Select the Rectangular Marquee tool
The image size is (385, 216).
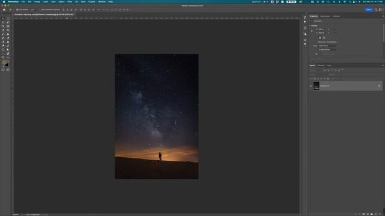[8, 19]
